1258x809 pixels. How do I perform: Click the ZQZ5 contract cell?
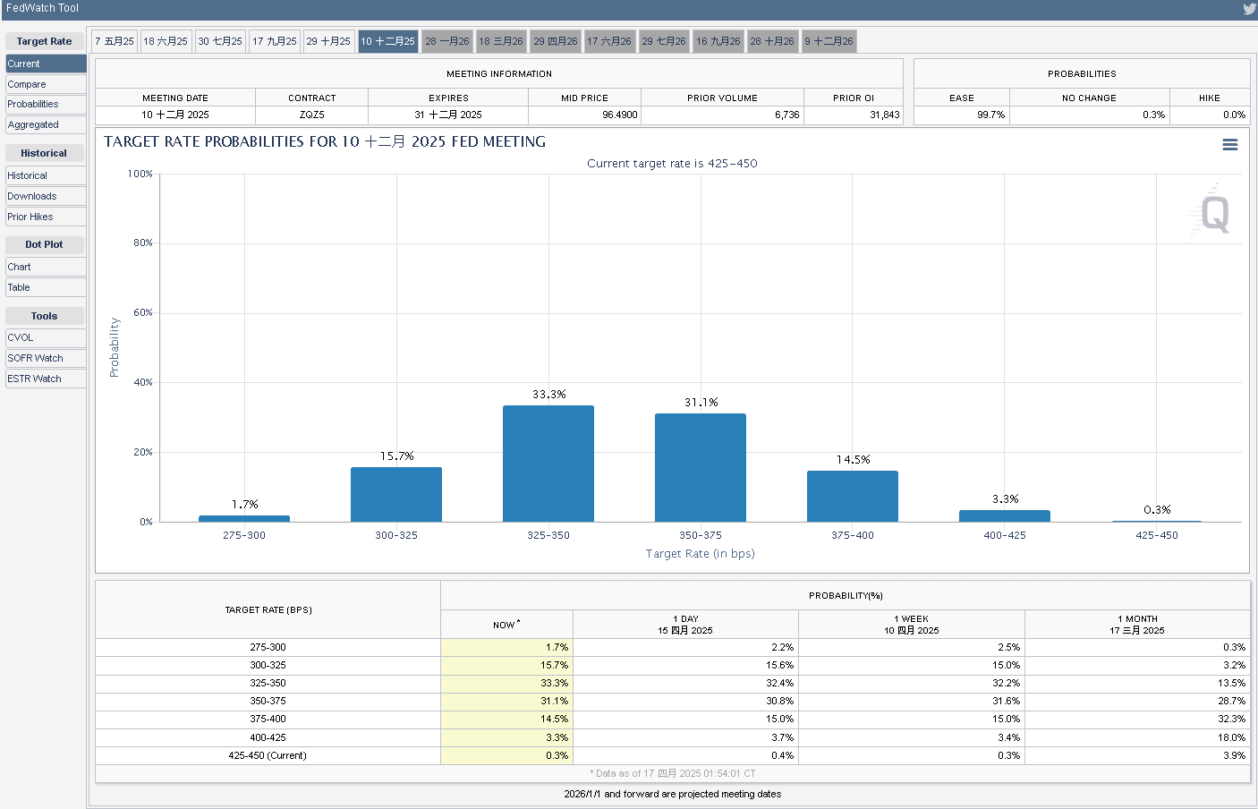pos(312,115)
